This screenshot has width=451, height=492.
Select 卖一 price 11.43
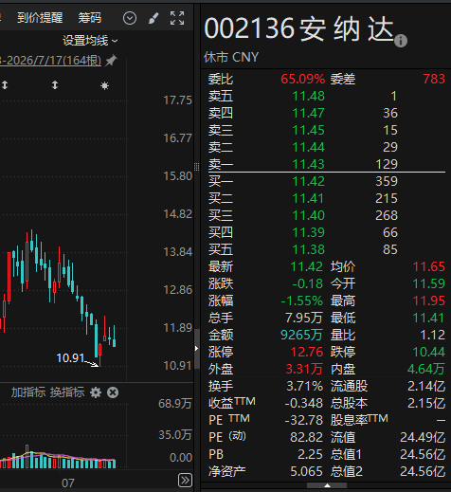(308, 164)
